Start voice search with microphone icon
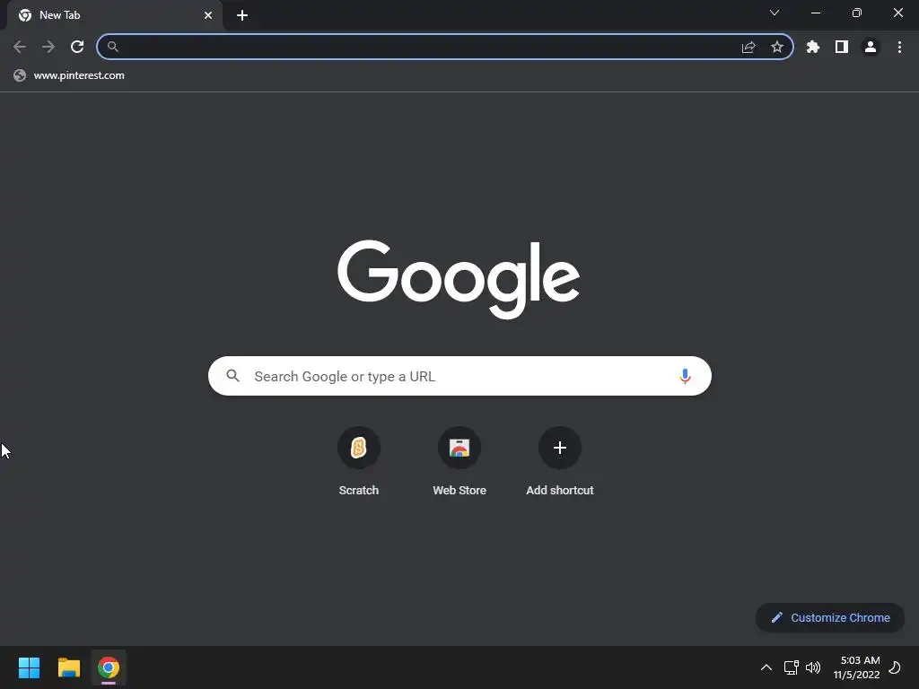Viewport: 919px width, 689px height. click(x=685, y=376)
